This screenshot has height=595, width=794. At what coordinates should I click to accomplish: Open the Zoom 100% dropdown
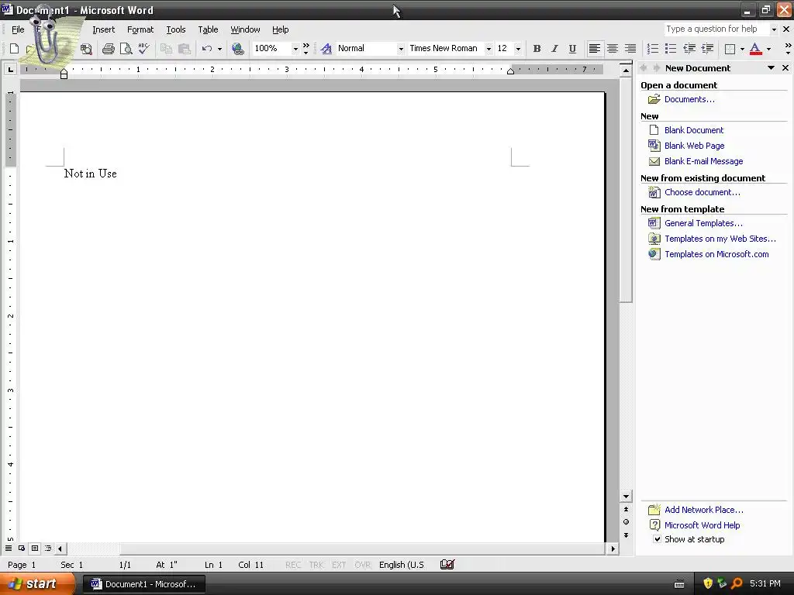pos(295,49)
